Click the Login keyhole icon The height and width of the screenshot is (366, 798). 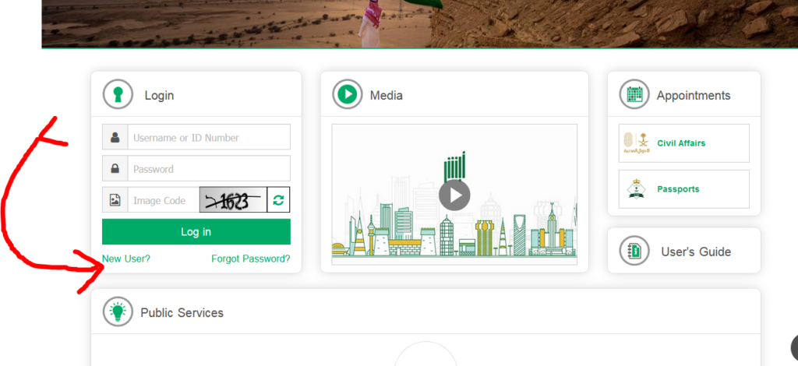point(118,94)
